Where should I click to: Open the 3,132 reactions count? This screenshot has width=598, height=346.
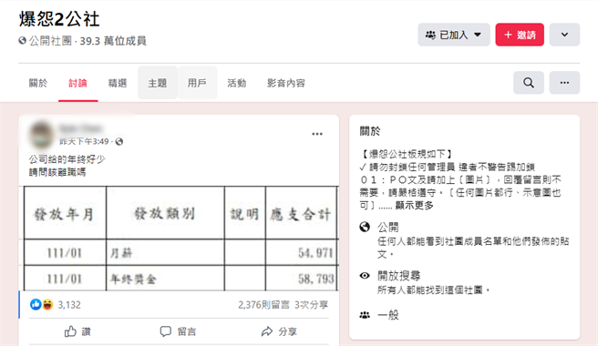coord(69,305)
